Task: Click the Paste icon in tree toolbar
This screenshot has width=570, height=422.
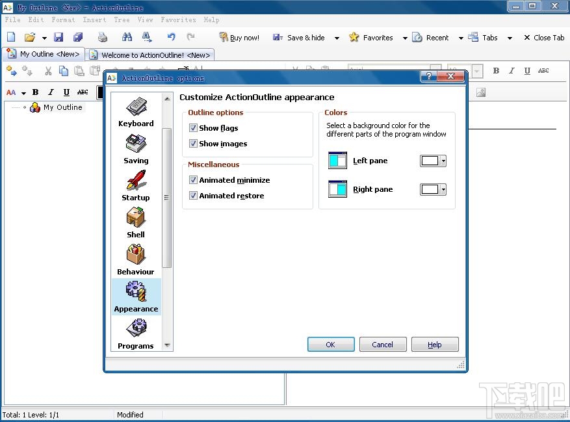Action: 79,71
